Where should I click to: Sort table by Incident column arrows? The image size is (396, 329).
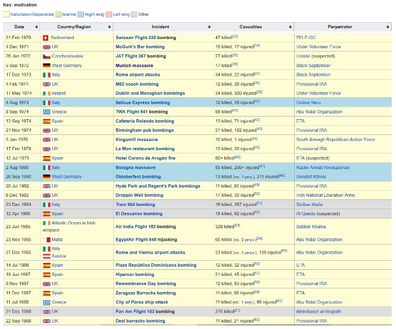[x=209, y=27]
